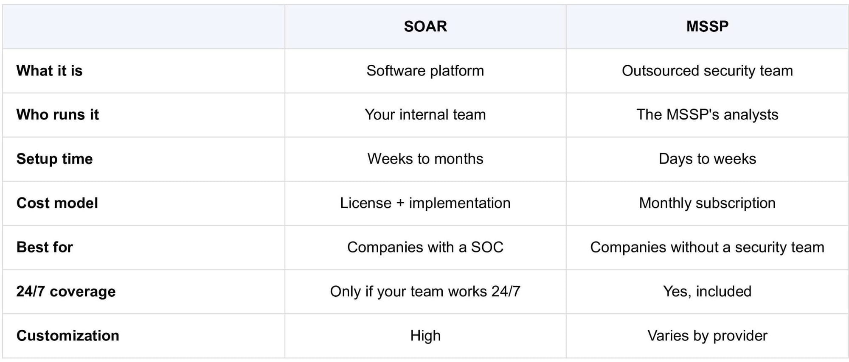Select the "Best for" row label
This screenshot has width=849, height=362.
coord(45,247)
